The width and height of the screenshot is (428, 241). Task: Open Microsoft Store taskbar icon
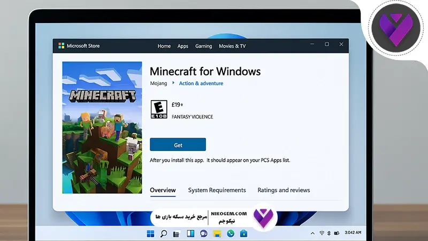point(244,234)
